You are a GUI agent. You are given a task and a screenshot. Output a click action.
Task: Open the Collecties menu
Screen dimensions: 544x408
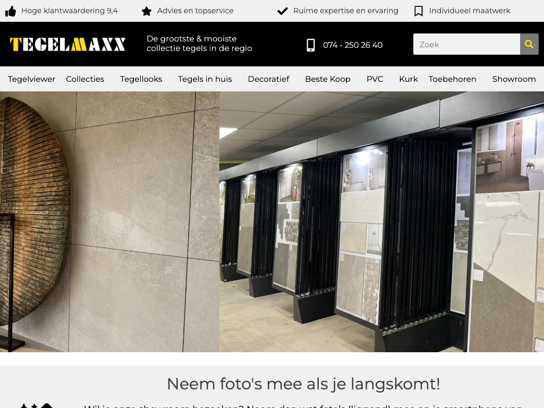(85, 79)
